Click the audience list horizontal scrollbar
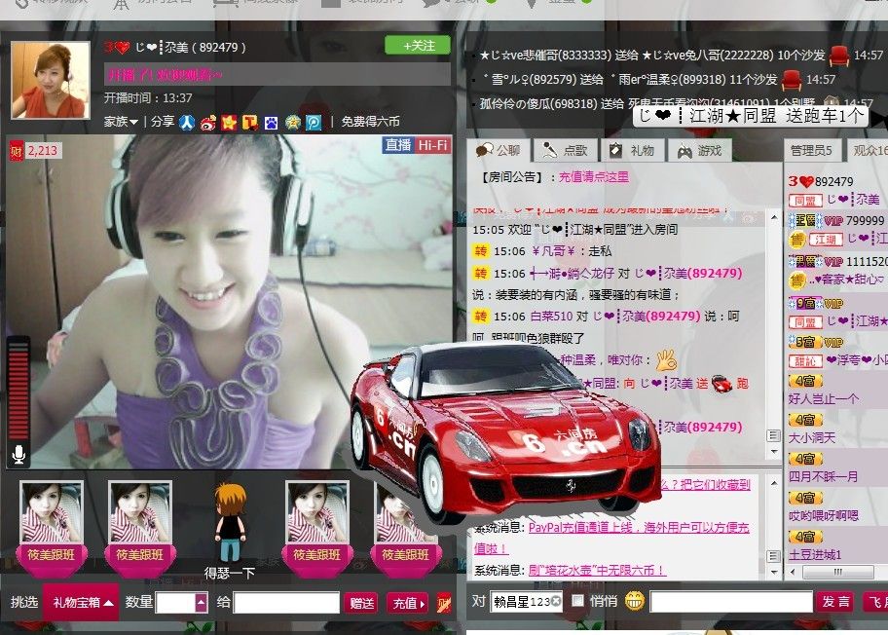888x635 pixels. click(x=838, y=572)
